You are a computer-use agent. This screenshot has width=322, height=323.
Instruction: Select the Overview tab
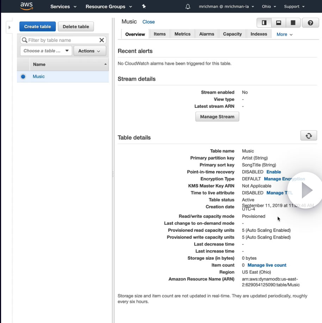tap(135, 34)
